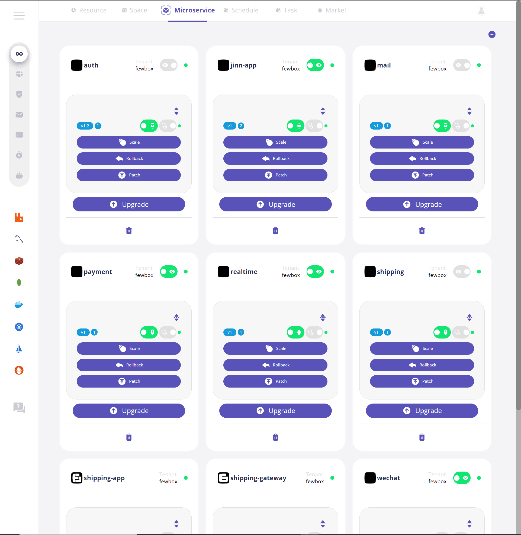Click the Scale button on auth service

point(129,142)
